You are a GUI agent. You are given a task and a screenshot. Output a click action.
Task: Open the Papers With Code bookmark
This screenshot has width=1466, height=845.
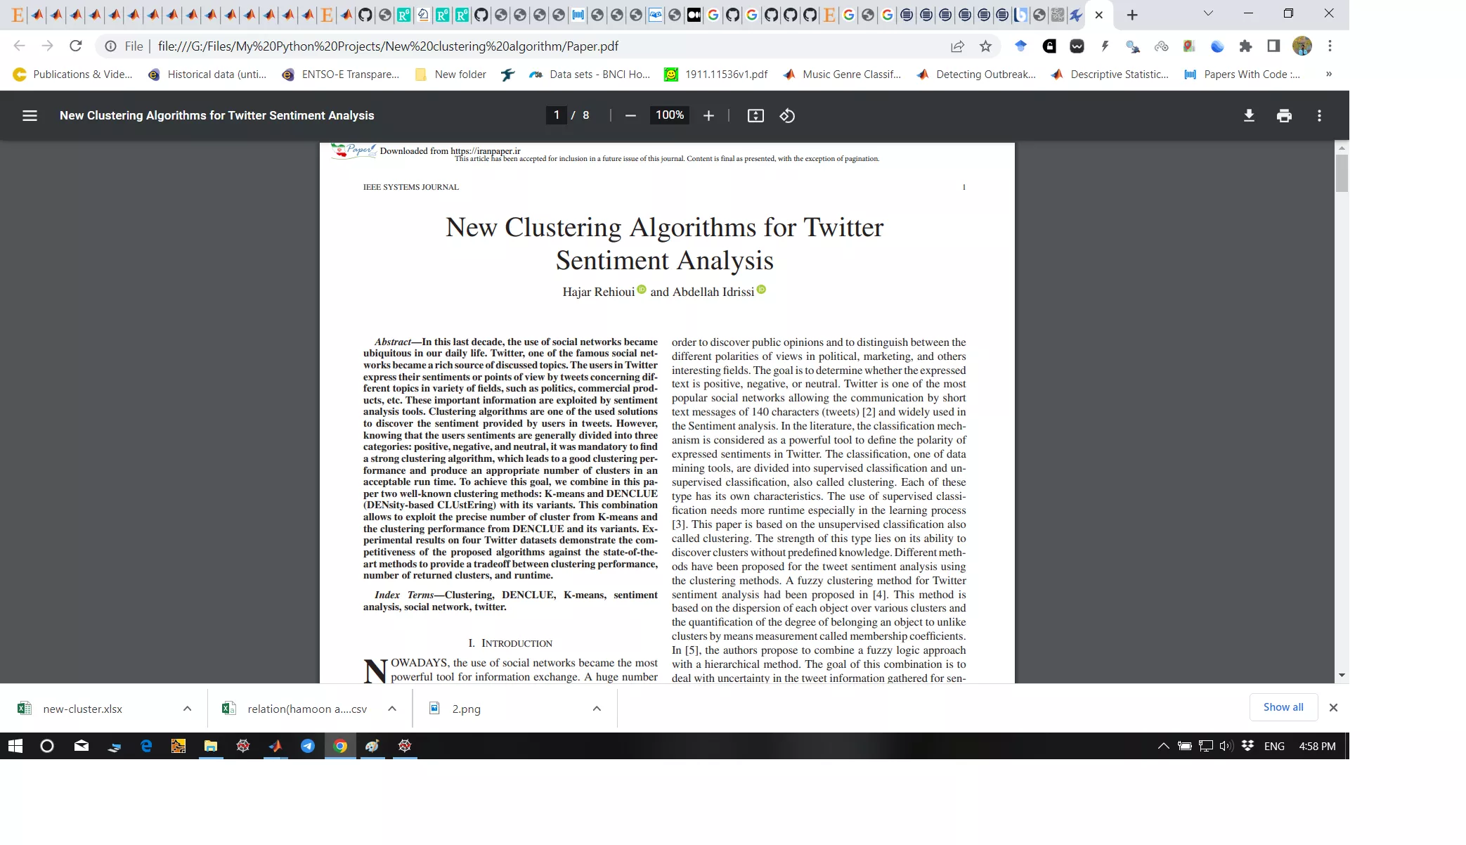(x=1243, y=75)
